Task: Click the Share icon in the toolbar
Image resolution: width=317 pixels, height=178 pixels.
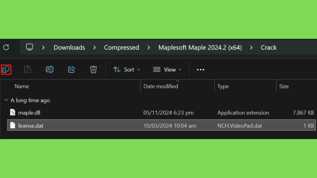Action: pyautogui.click(x=72, y=70)
